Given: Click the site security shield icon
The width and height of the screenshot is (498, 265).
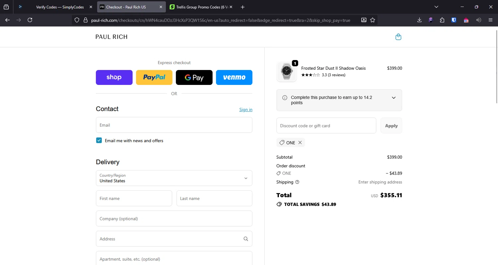Looking at the screenshot, I should coord(77,20).
